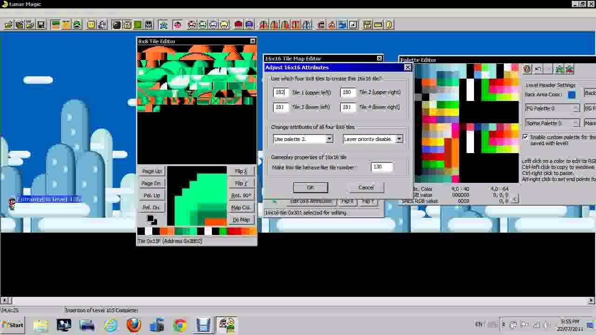Click the Back Area Color blue swatch
596x335 pixels.
[x=571, y=94]
